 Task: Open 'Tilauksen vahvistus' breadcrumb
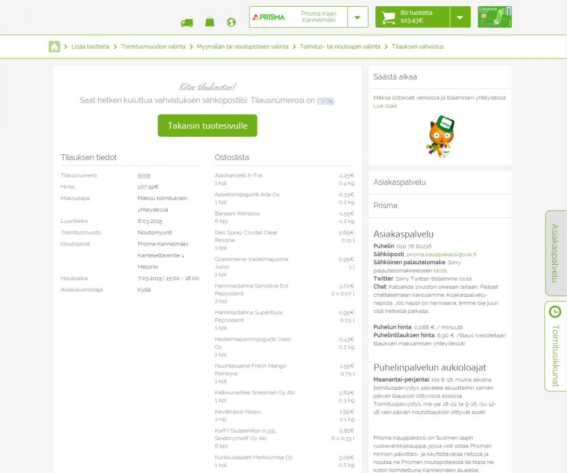[418, 47]
